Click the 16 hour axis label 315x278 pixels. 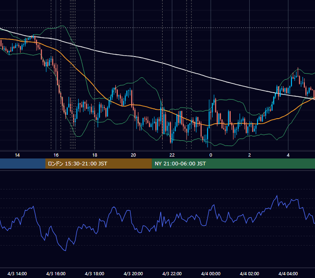[56, 155]
